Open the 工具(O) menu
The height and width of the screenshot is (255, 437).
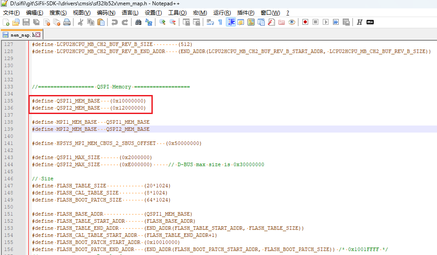[x=177, y=13]
